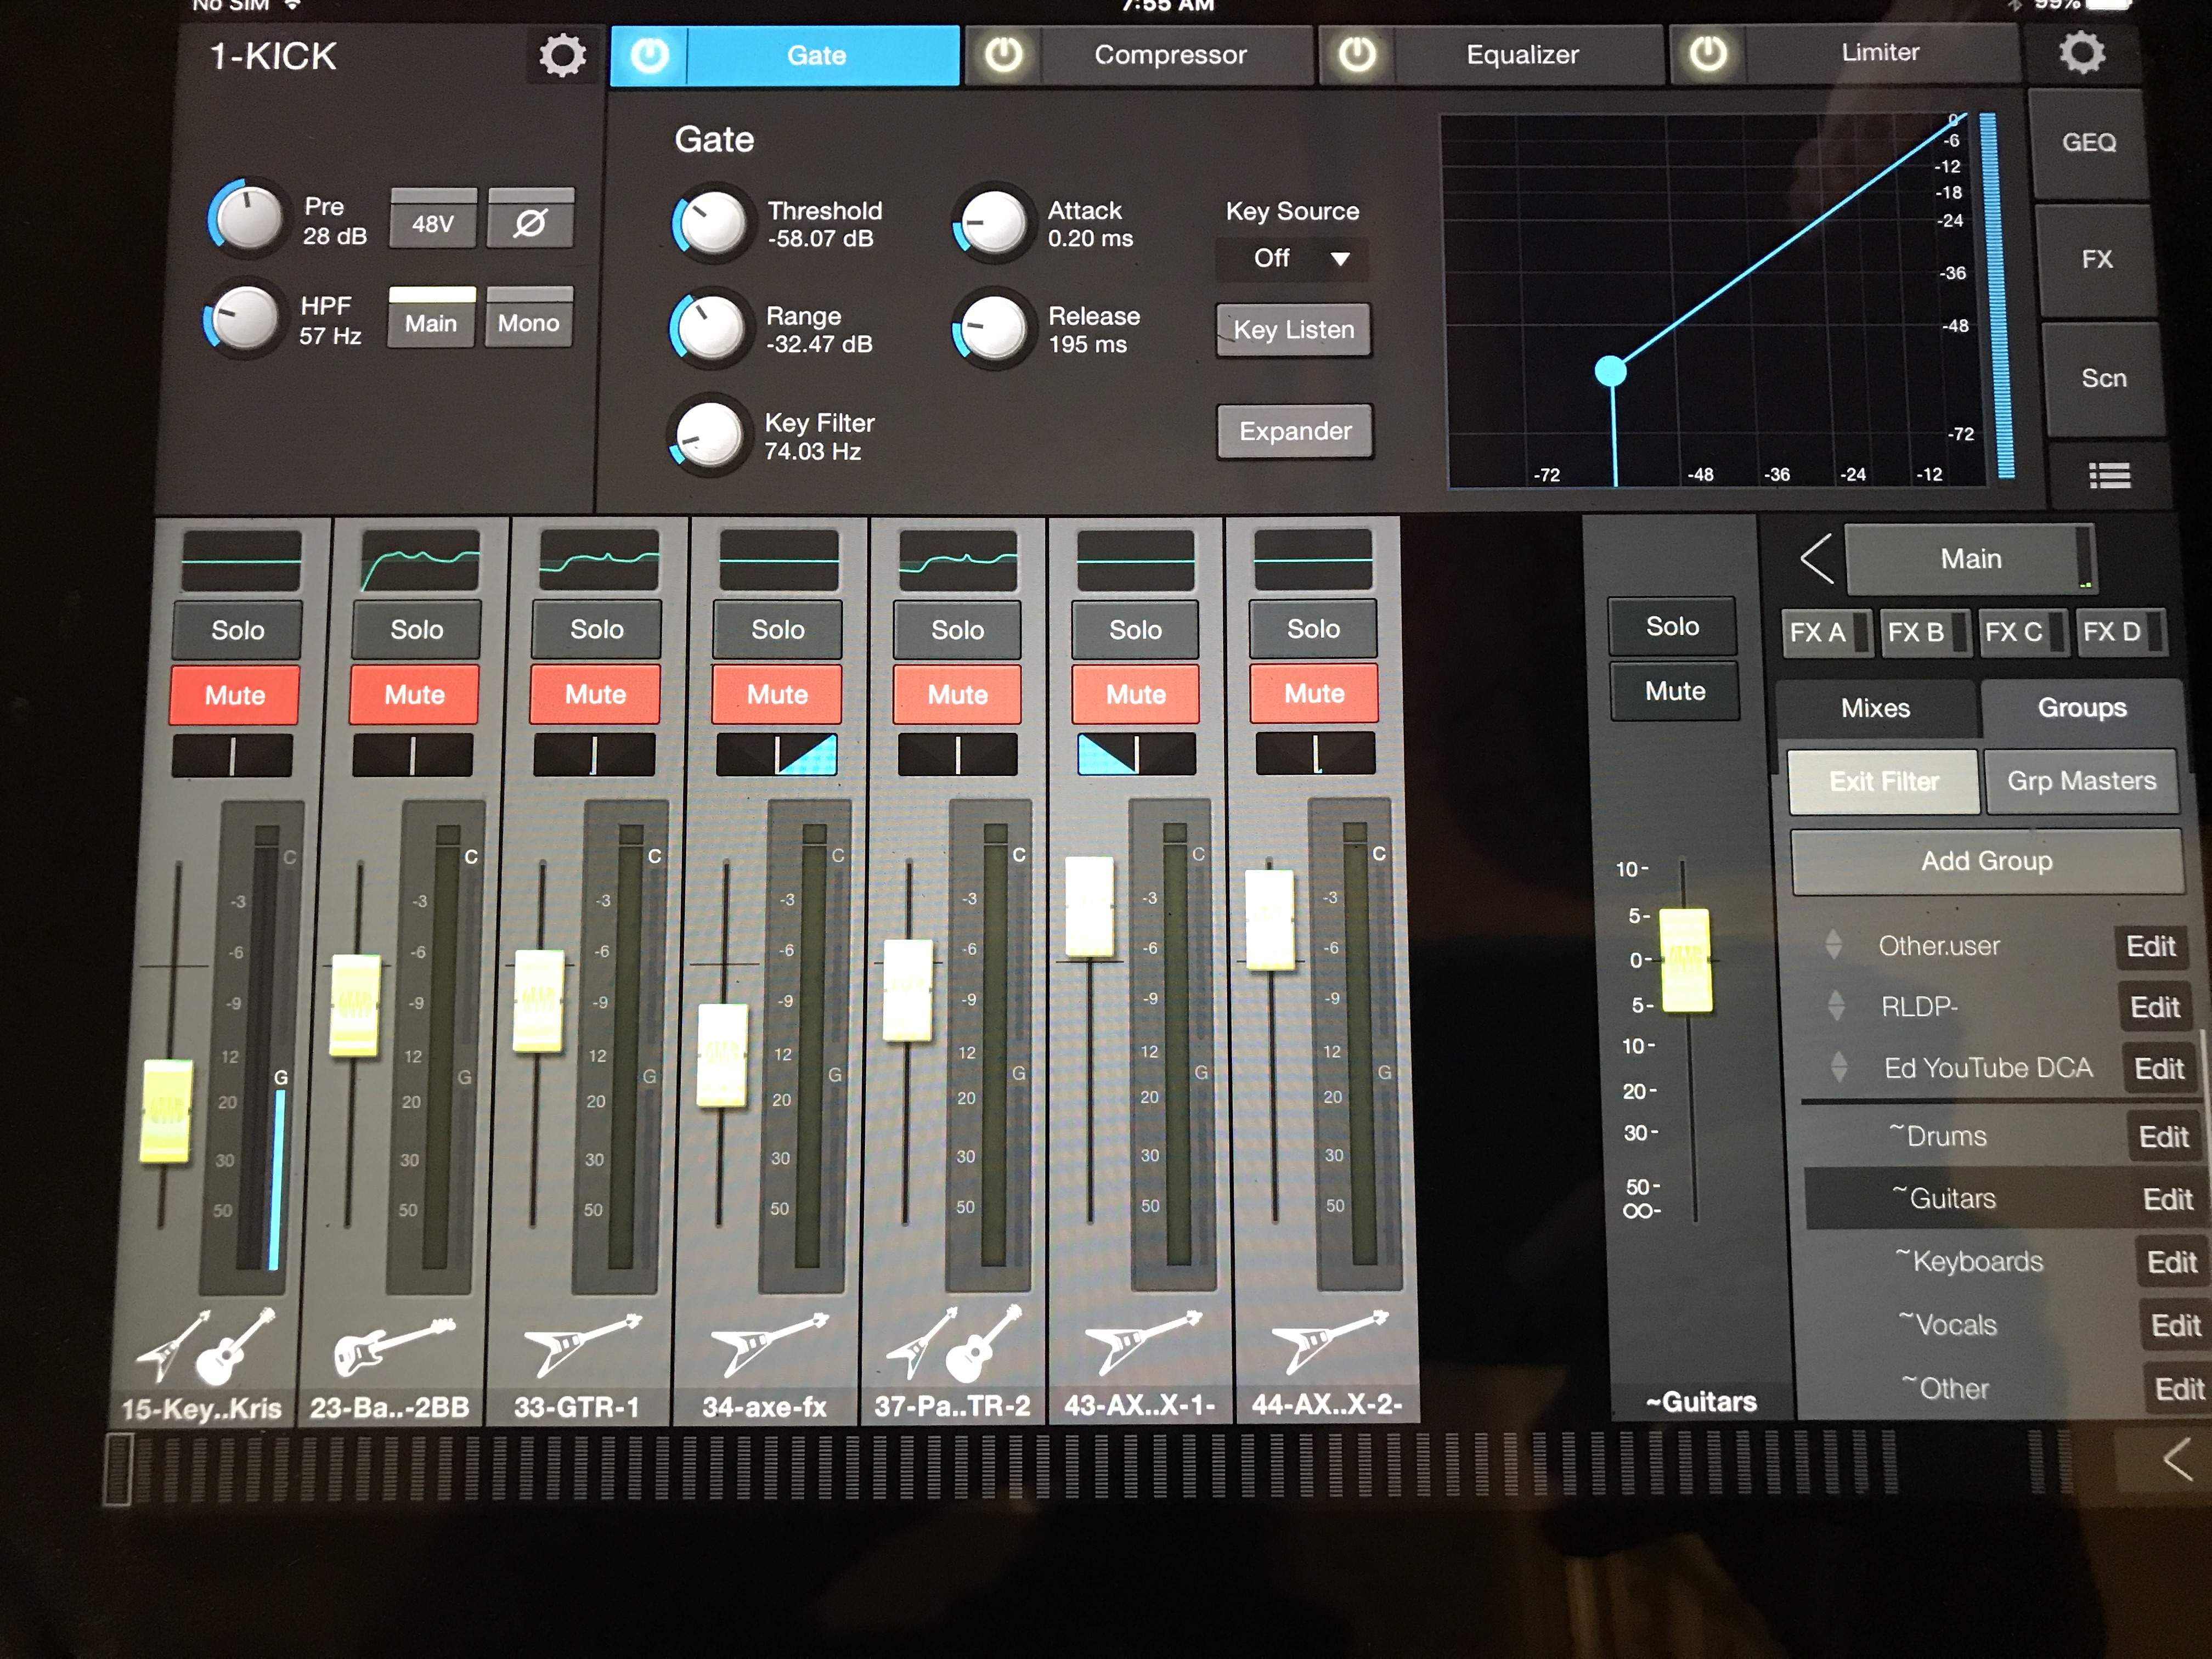
Task: Toggle Main bus assignment
Action: 431,318
